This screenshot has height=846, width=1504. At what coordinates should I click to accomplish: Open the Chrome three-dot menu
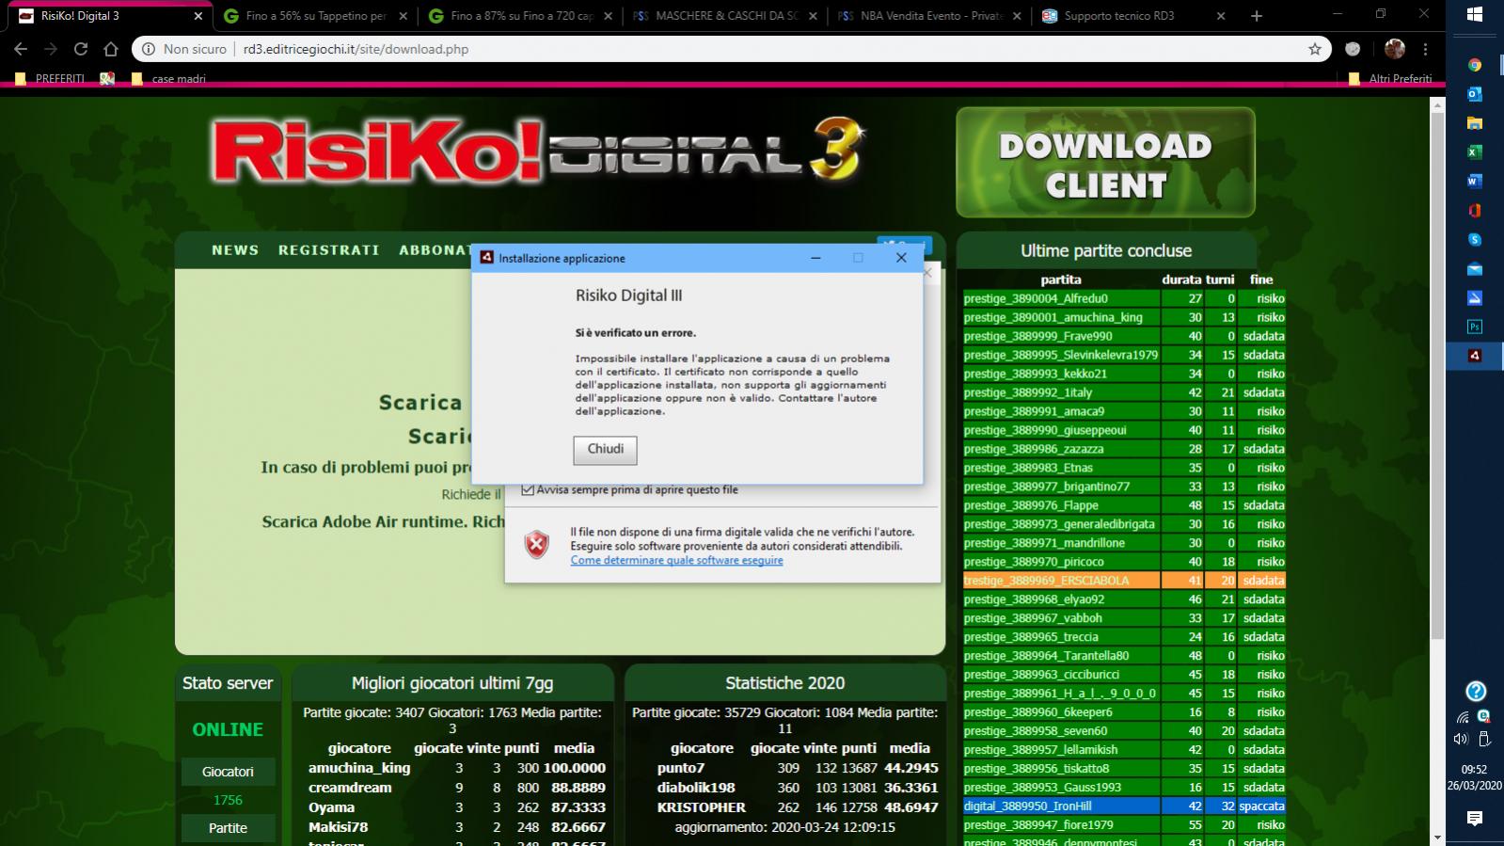(1425, 49)
